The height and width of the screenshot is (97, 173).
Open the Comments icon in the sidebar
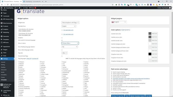tap(2, 16)
